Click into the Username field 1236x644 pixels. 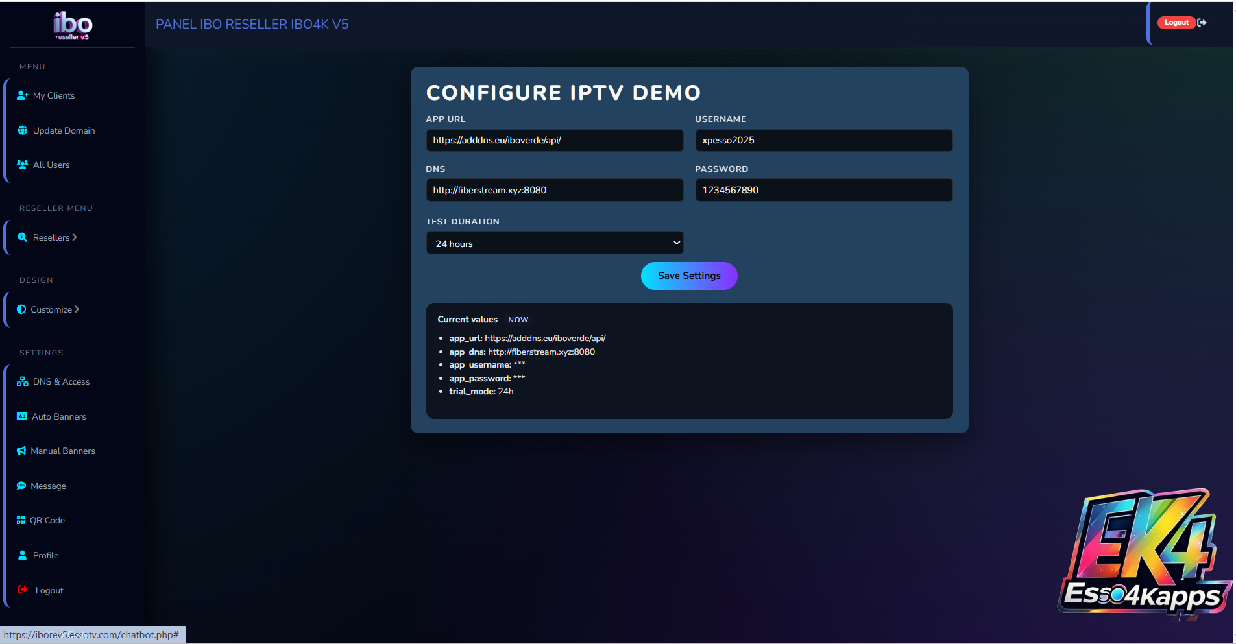[x=823, y=140]
